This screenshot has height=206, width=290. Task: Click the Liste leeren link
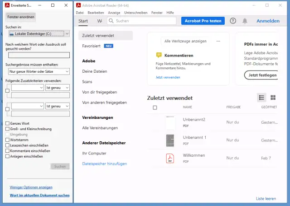[266, 199]
